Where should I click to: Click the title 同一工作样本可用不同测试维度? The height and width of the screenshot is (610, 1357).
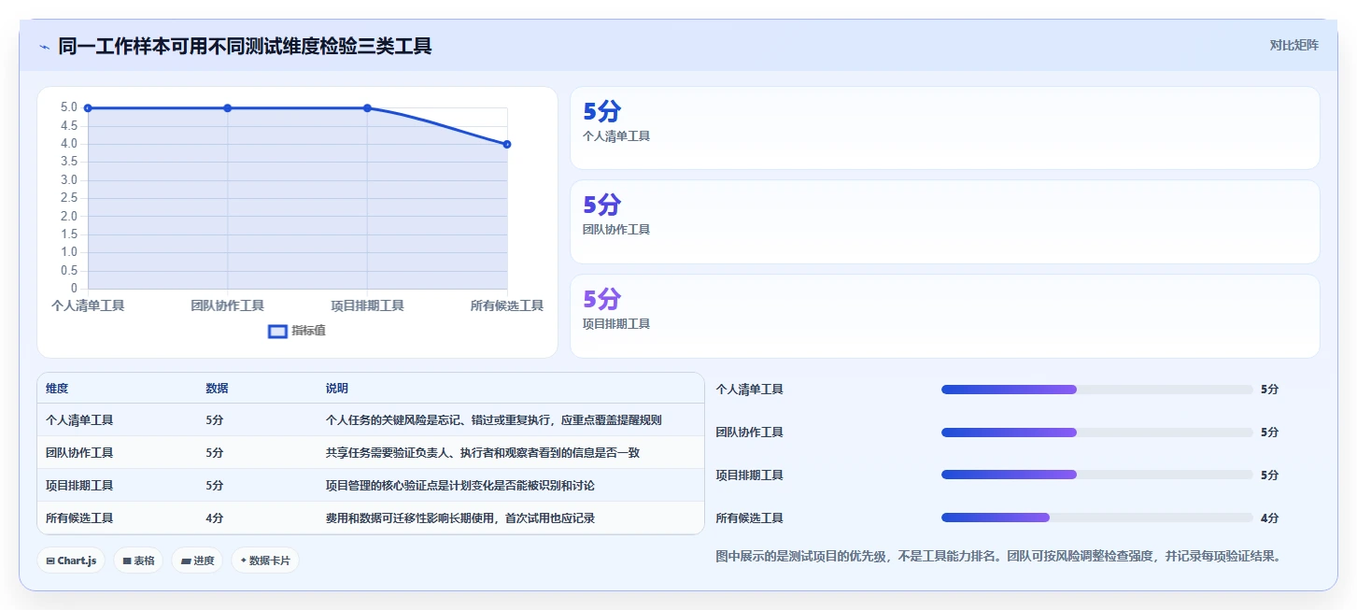[245, 46]
